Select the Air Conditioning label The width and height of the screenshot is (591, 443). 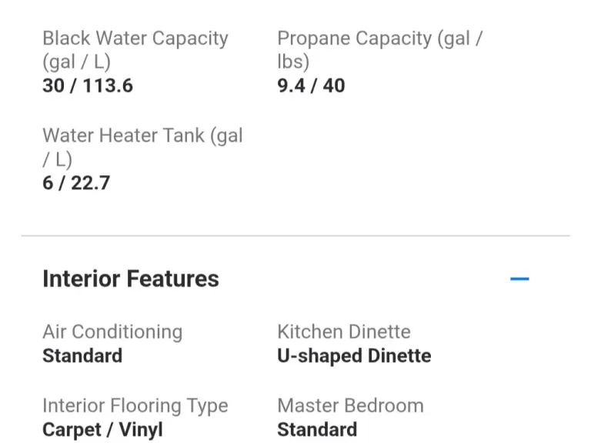point(112,332)
